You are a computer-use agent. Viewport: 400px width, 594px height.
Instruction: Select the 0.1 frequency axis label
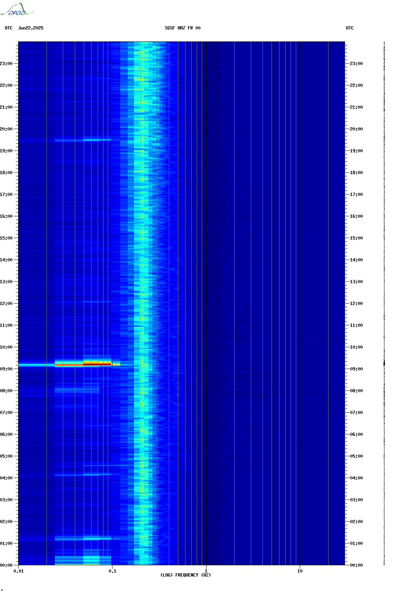112,571
